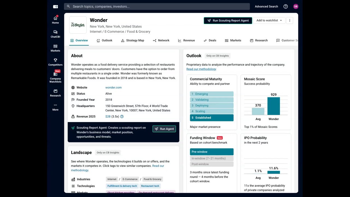350x197 pixels.
Task: Click the $2B revenue value
Action: (108, 117)
